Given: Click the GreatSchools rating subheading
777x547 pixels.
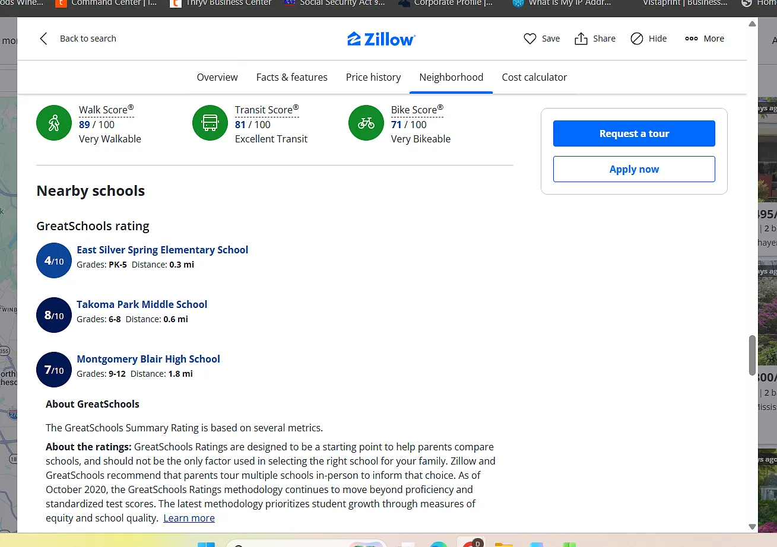Looking at the screenshot, I should pyautogui.click(x=93, y=226).
